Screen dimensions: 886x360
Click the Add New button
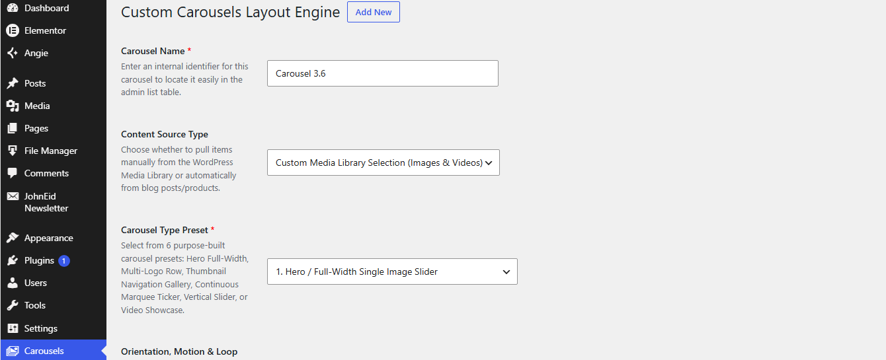[x=374, y=12]
